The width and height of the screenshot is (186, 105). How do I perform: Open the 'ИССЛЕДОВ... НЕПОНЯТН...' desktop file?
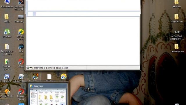(x=177, y=36)
